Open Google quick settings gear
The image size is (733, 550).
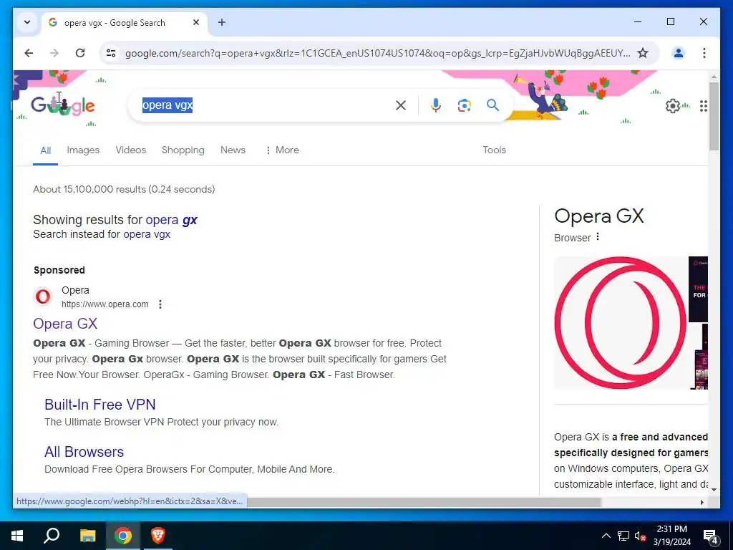pos(672,106)
